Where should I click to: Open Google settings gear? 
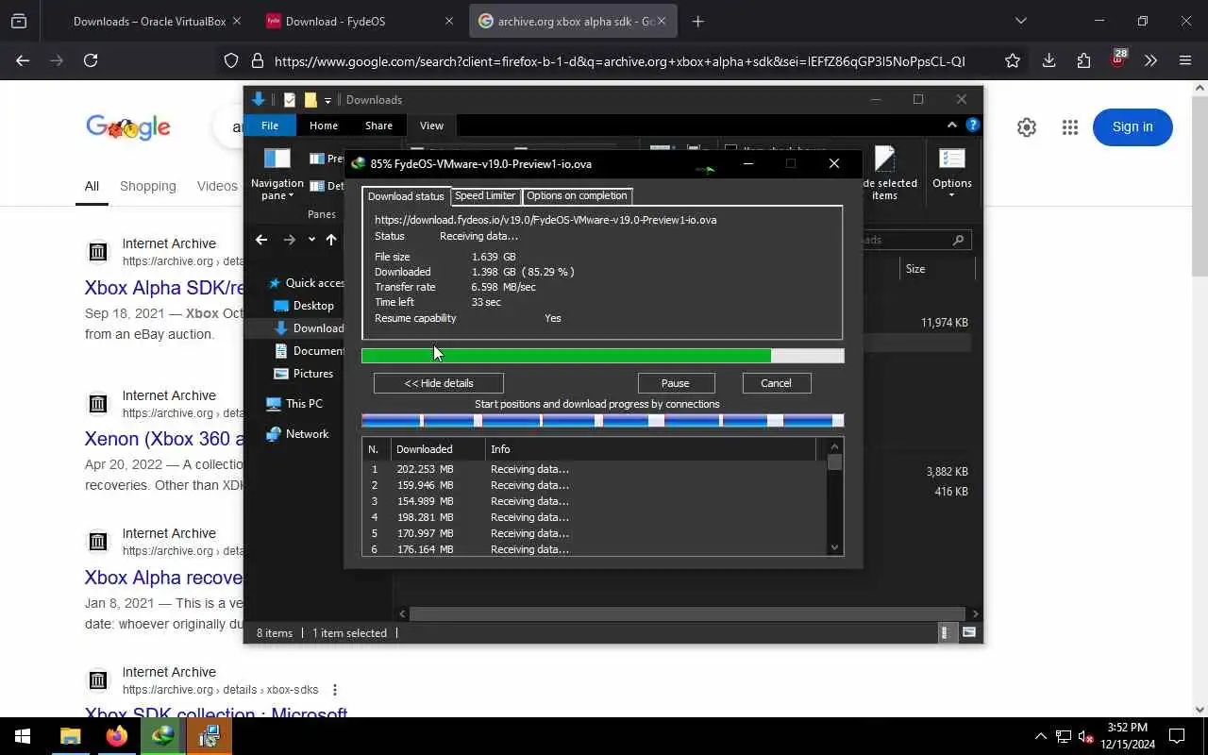coord(1027,127)
